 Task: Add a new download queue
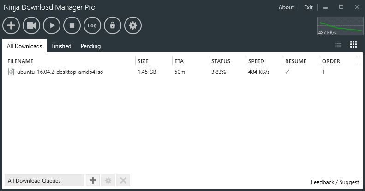coord(93,180)
